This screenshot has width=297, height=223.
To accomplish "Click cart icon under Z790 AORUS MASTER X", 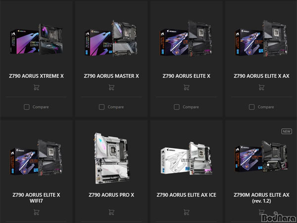I will [x=111, y=87].
